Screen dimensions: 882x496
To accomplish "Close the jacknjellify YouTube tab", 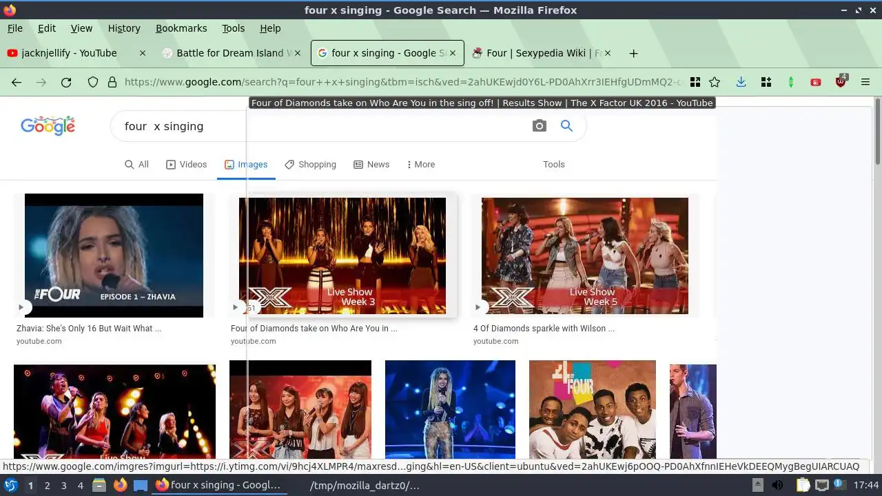I will [x=143, y=53].
